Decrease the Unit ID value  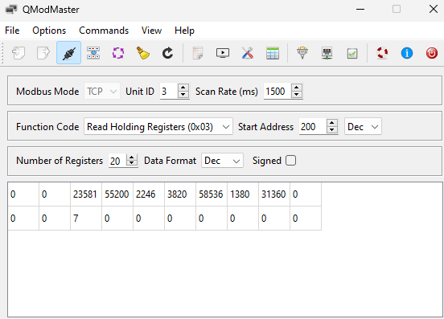pyautogui.click(x=183, y=95)
